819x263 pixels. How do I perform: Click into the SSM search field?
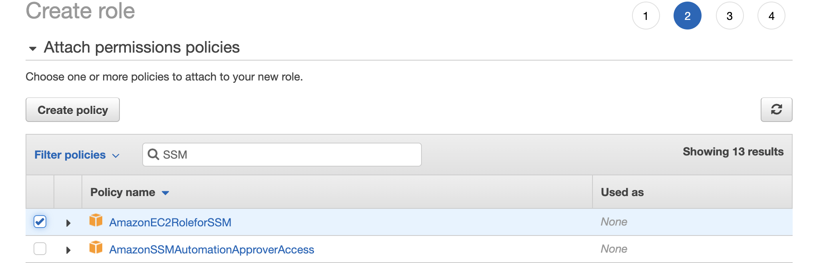(x=288, y=155)
